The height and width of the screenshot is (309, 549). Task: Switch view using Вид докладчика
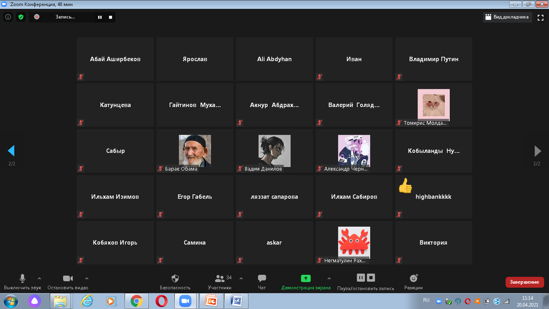(x=507, y=17)
